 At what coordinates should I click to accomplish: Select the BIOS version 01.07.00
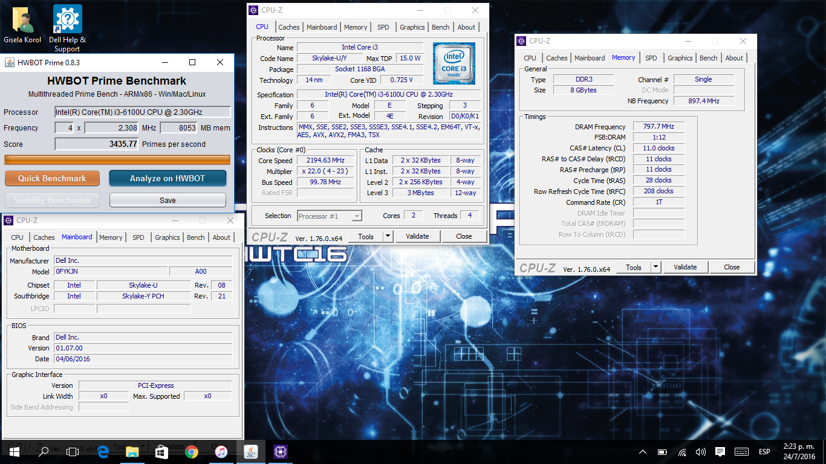coord(143,348)
